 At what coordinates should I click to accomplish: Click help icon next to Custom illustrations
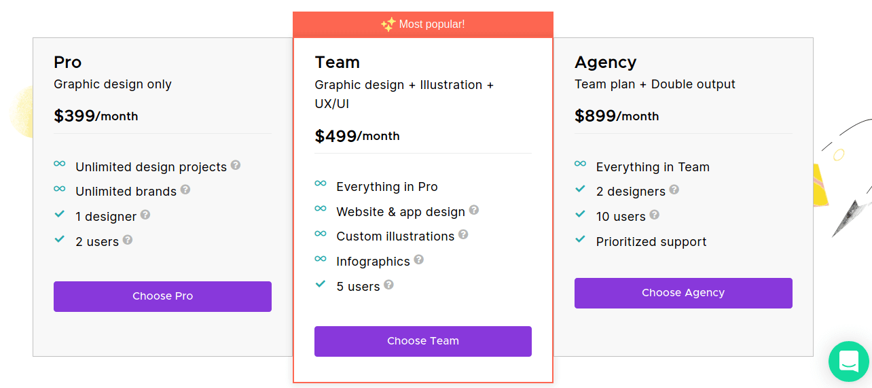pyautogui.click(x=463, y=234)
